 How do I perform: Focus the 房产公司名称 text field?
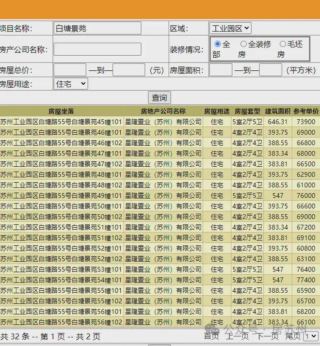coord(97,49)
